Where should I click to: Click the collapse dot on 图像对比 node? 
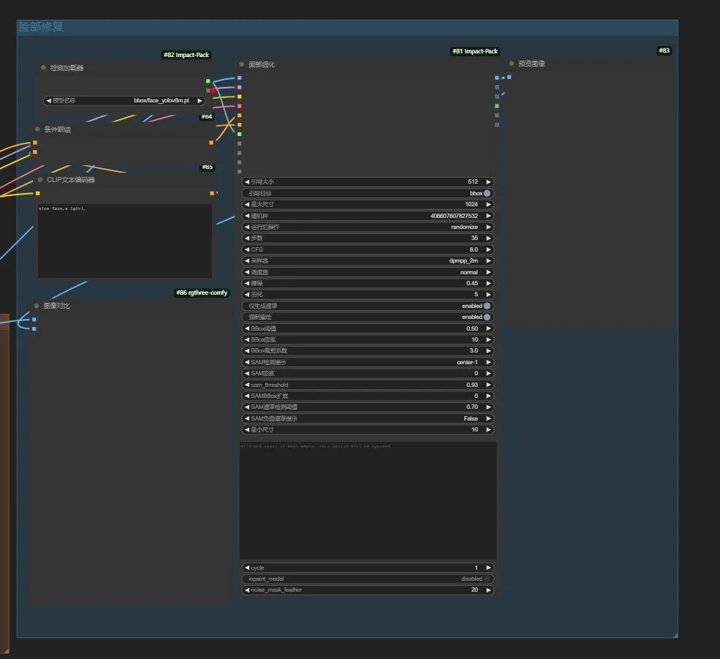[36, 306]
